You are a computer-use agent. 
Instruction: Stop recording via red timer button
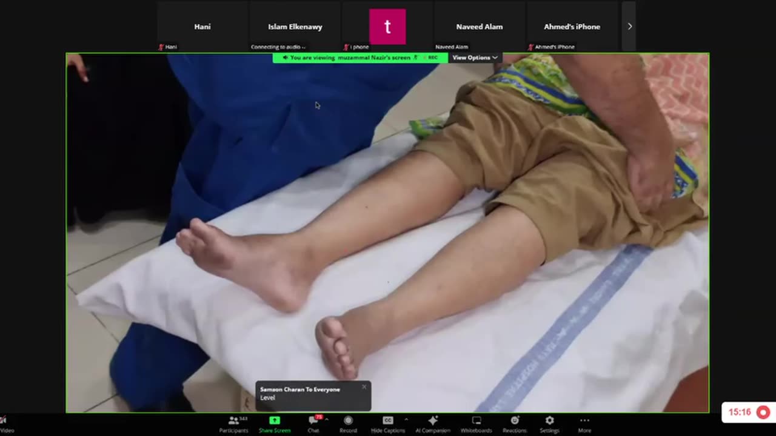(763, 412)
